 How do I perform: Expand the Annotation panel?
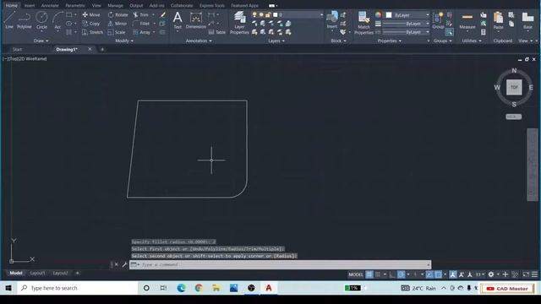coord(199,41)
